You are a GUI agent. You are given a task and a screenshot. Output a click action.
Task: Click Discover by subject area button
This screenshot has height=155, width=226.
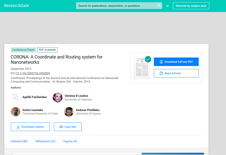pyautogui.click(x=191, y=6)
